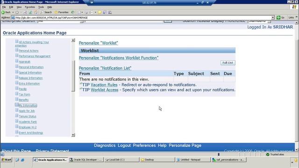Open the View menu
The width and height of the screenshot is (299, 168).
[x=19, y=7]
